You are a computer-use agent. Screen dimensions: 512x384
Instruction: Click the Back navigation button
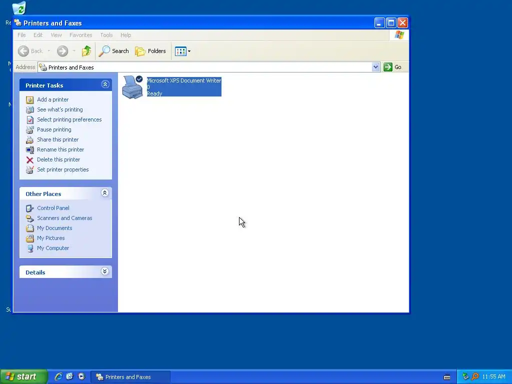30,51
